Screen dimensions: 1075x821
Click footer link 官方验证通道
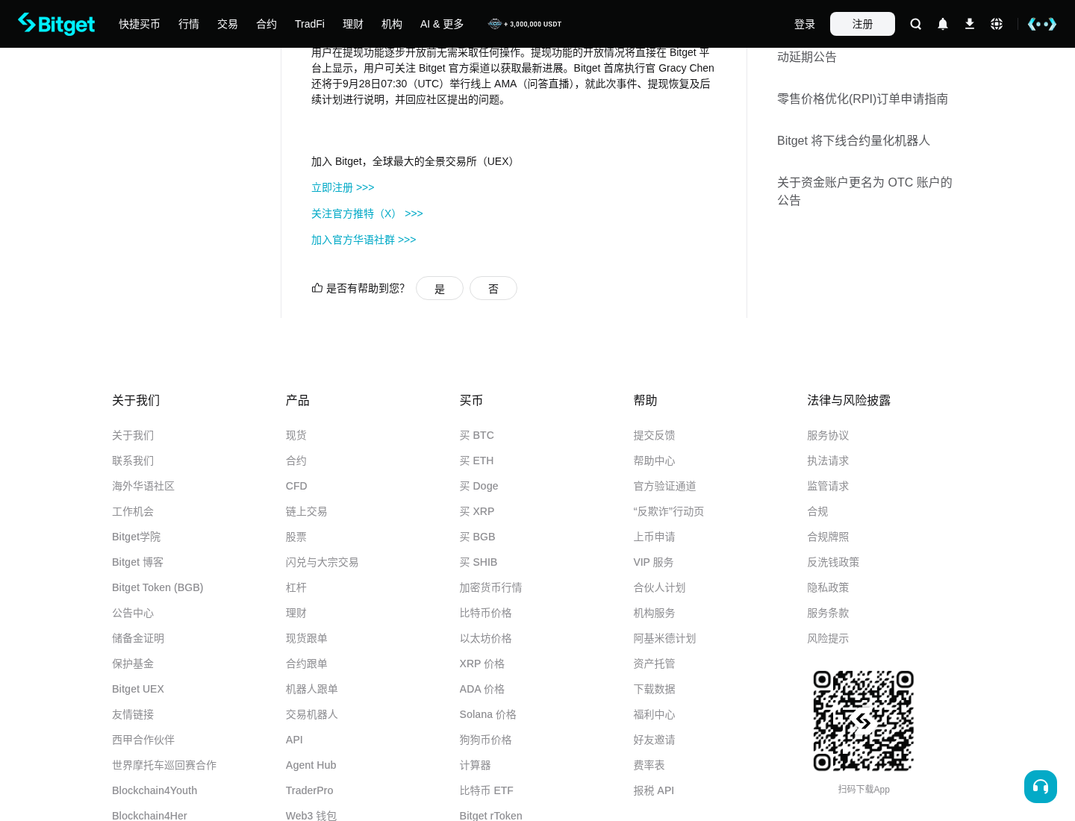665,486
